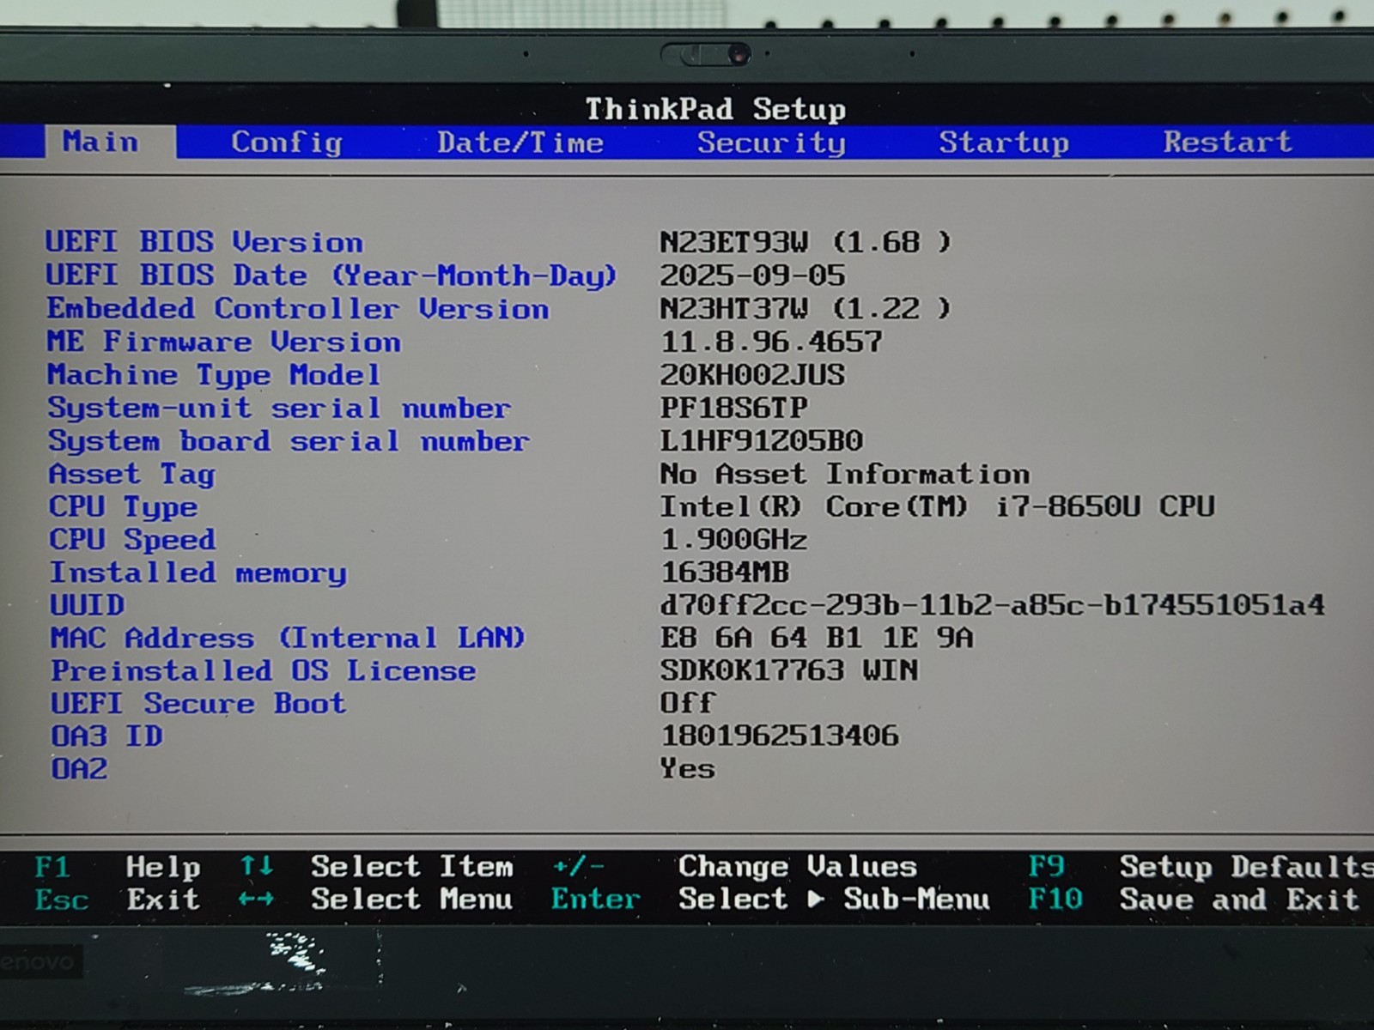Viewport: 1374px width, 1030px height.
Task: Click the UEFI Secure Boot label
Action: click(x=198, y=704)
